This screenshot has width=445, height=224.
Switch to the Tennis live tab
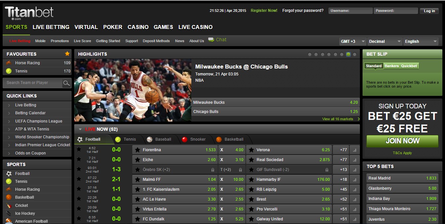126,139
